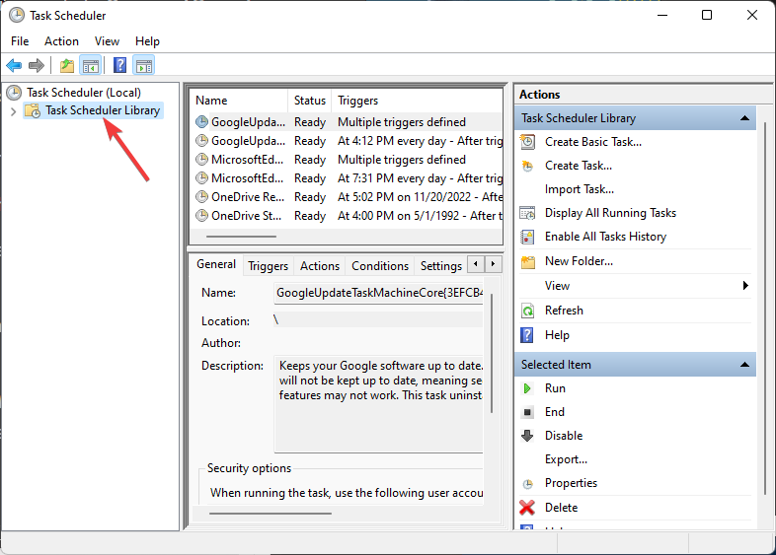Image resolution: width=776 pixels, height=555 pixels.
Task: Expand the Task Scheduler Library tree node
Action: (x=14, y=111)
